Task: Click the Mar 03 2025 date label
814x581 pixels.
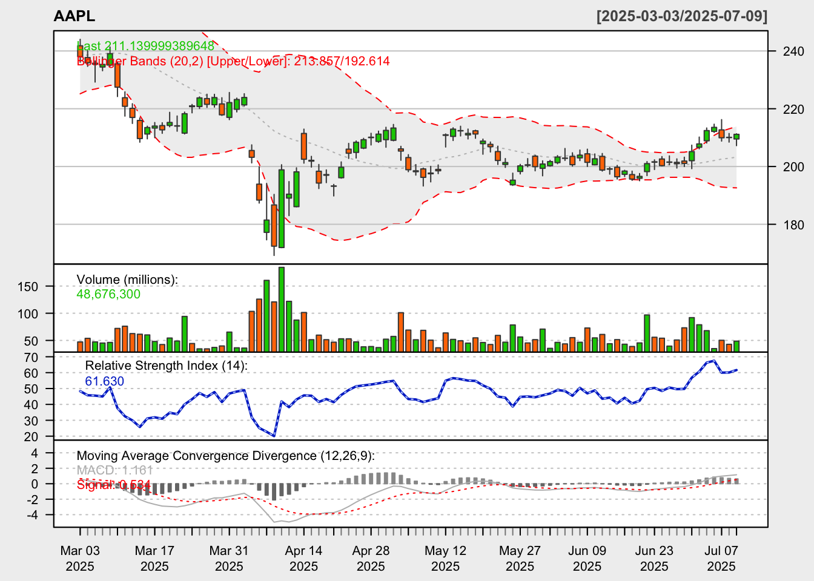Action: pyautogui.click(x=80, y=559)
